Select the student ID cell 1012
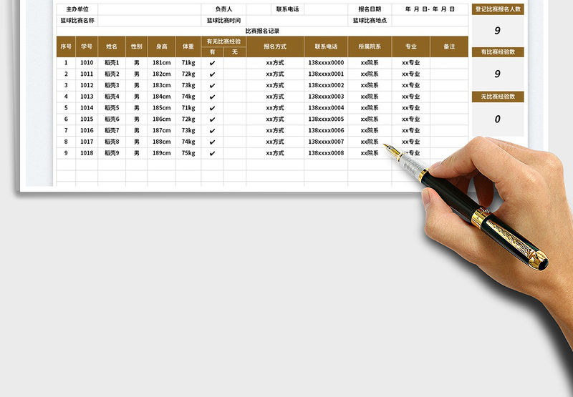 point(87,85)
